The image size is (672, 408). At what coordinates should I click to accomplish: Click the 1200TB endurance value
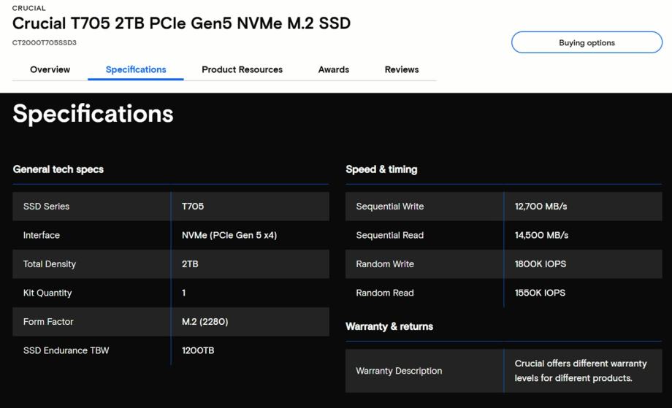pyautogui.click(x=198, y=350)
